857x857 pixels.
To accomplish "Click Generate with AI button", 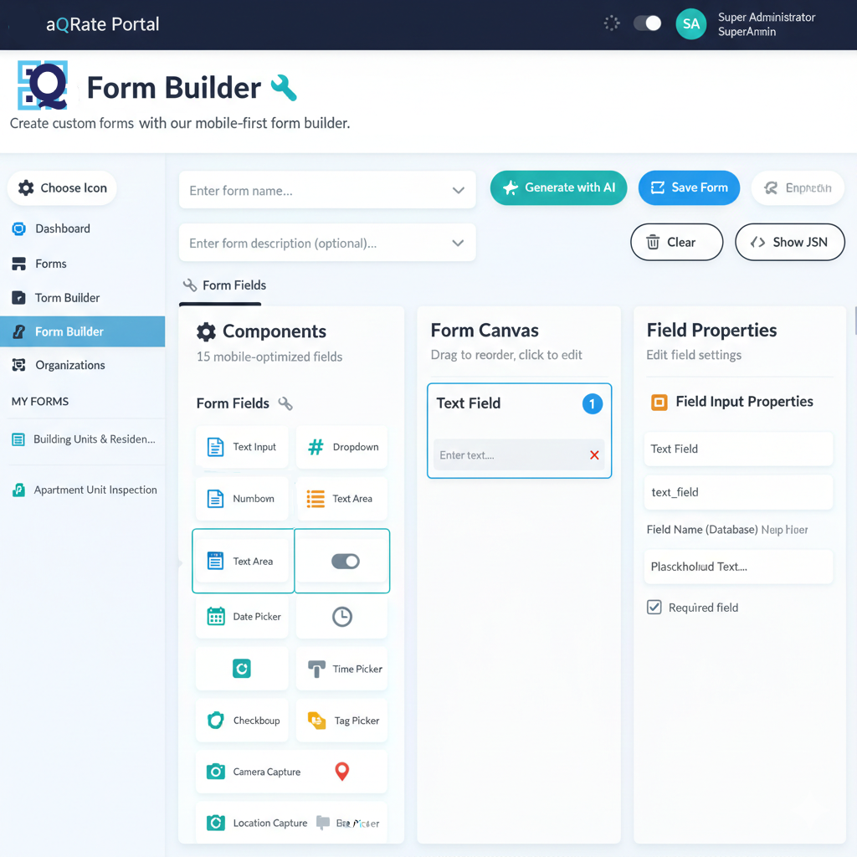I will coord(558,188).
